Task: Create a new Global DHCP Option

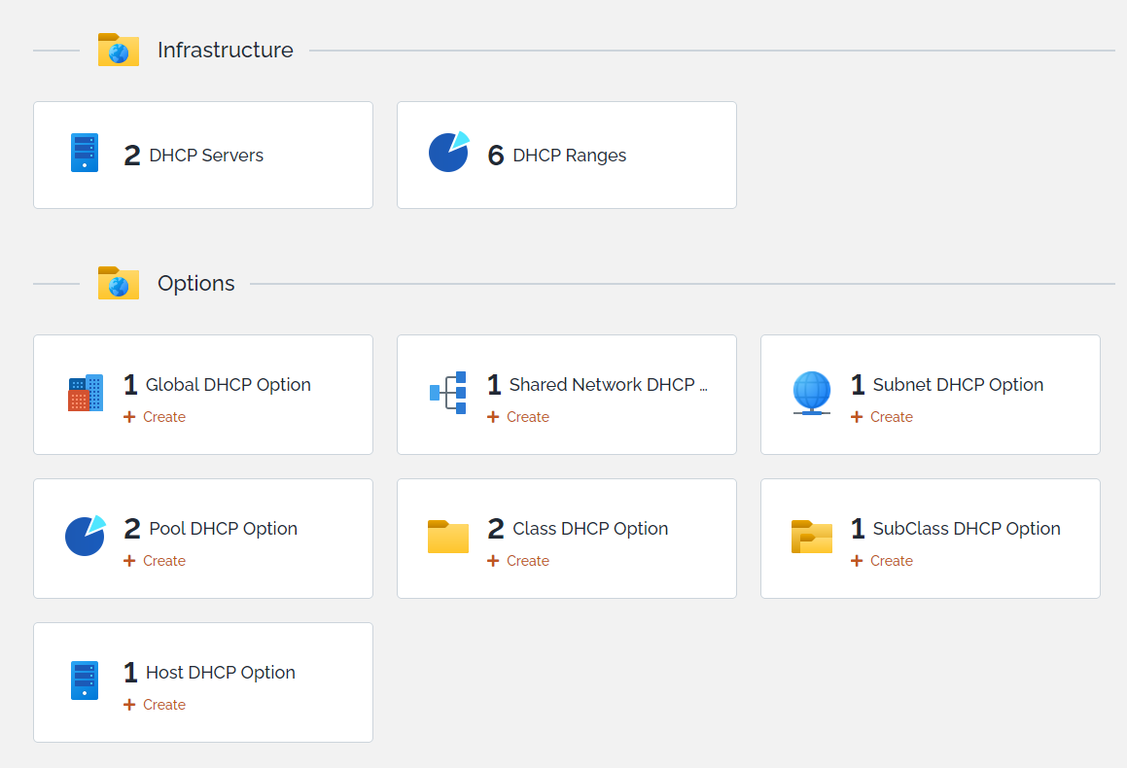Action: coord(156,417)
